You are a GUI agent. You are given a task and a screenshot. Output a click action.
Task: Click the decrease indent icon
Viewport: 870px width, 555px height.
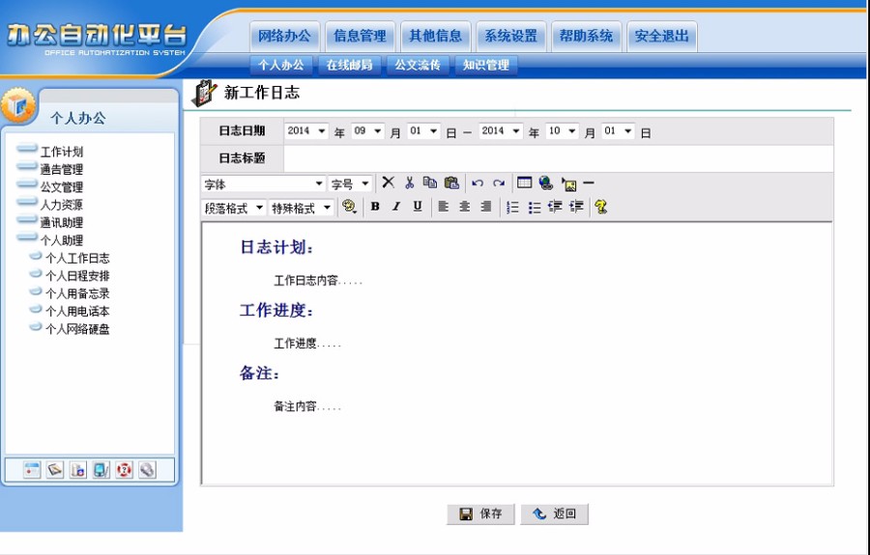[x=556, y=207]
